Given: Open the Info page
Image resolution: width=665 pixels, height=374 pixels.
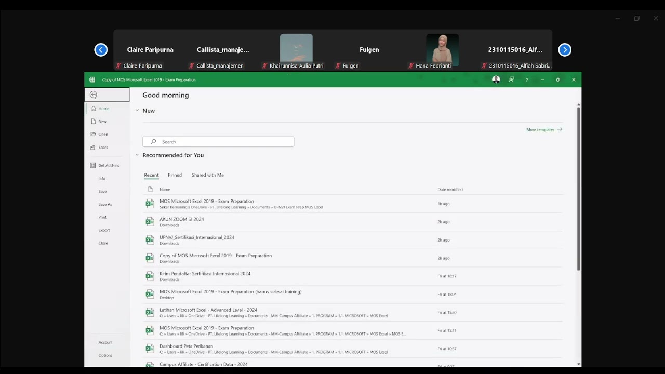Looking at the screenshot, I should pos(102,178).
